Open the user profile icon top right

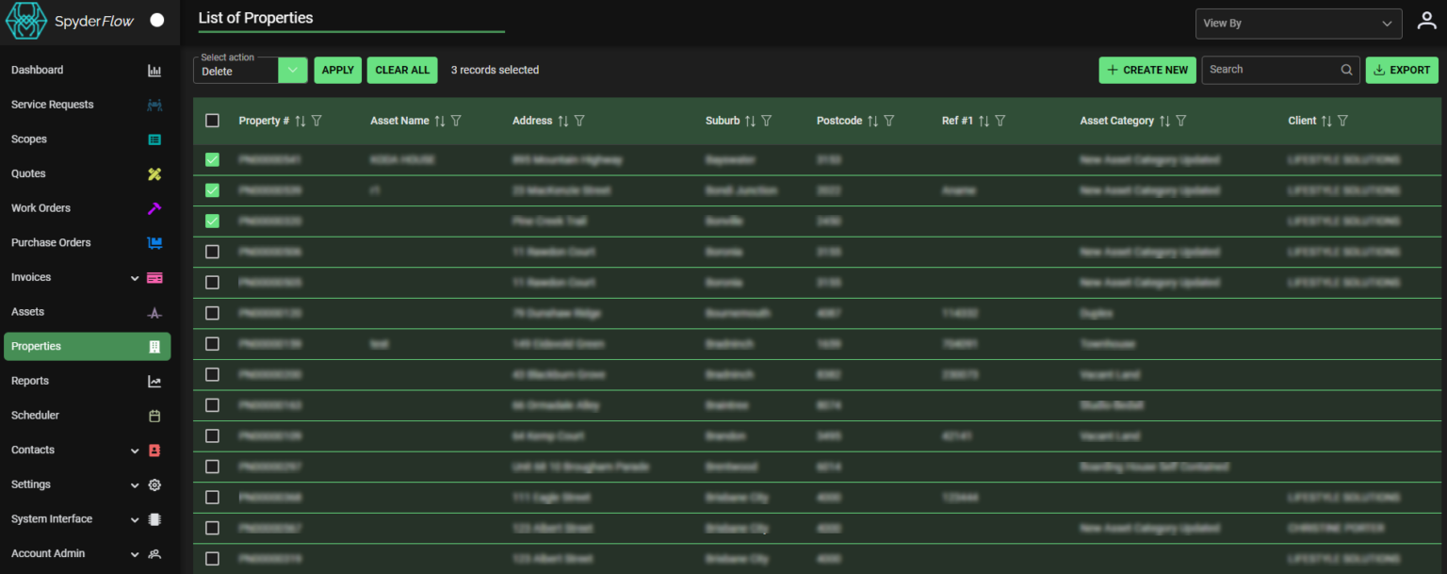pyautogui.click(x=1426, y=20)
